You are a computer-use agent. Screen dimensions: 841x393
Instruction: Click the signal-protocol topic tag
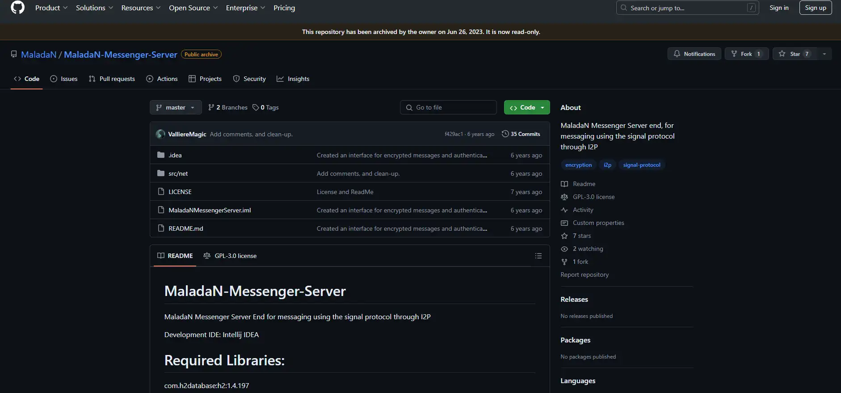(x=642, y=165)
